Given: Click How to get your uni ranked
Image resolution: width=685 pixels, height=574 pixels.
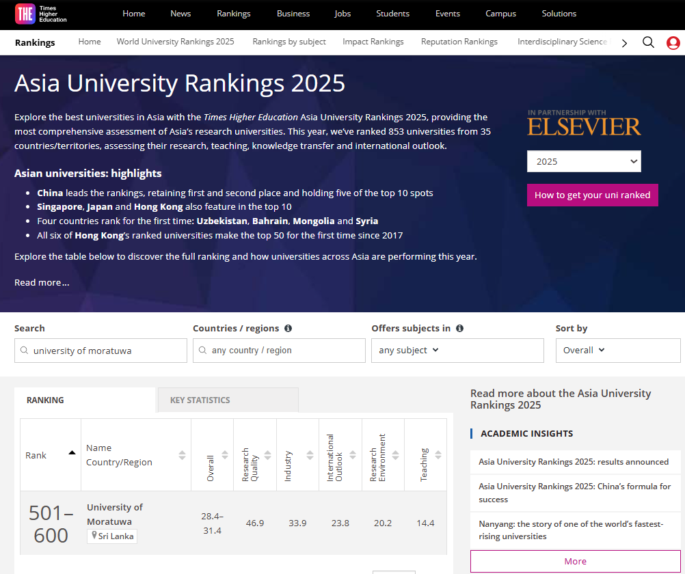Looking at the screenshot, I should point(593,195).
